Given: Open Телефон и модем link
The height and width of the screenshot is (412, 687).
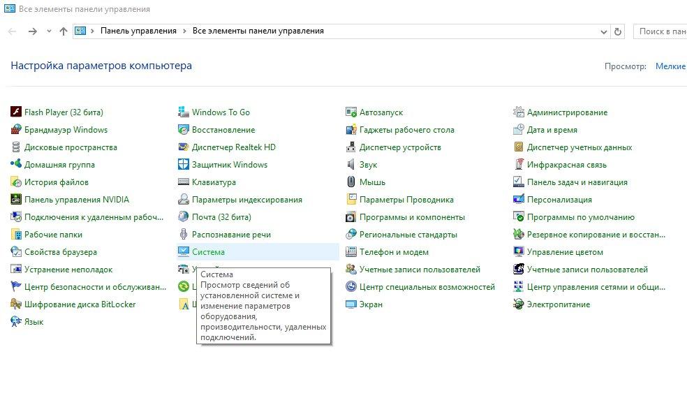Looking at the screenshot, I should (x=394, y=252).
